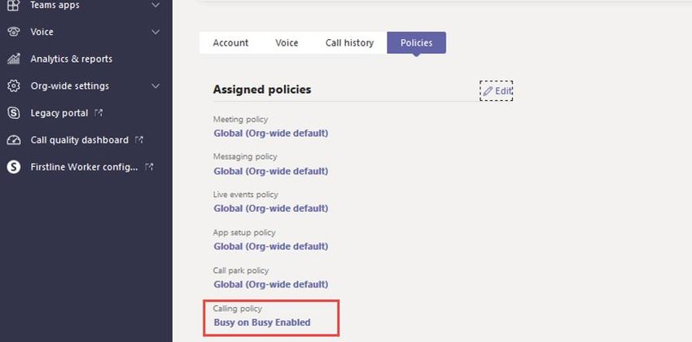
Task: Click the Voice phone icon in sidebar
Action: coord(14,32)
